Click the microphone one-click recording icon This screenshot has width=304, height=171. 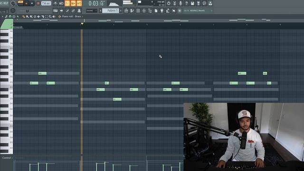(x=180, y=3)
